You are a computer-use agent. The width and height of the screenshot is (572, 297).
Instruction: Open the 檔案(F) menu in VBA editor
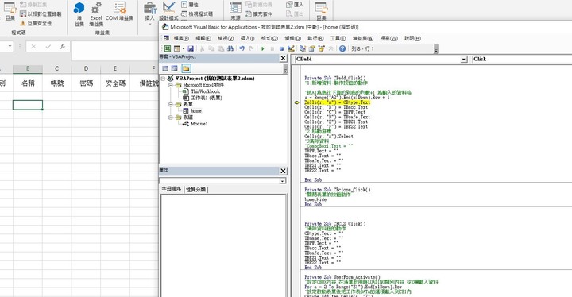tap(181, 38)
